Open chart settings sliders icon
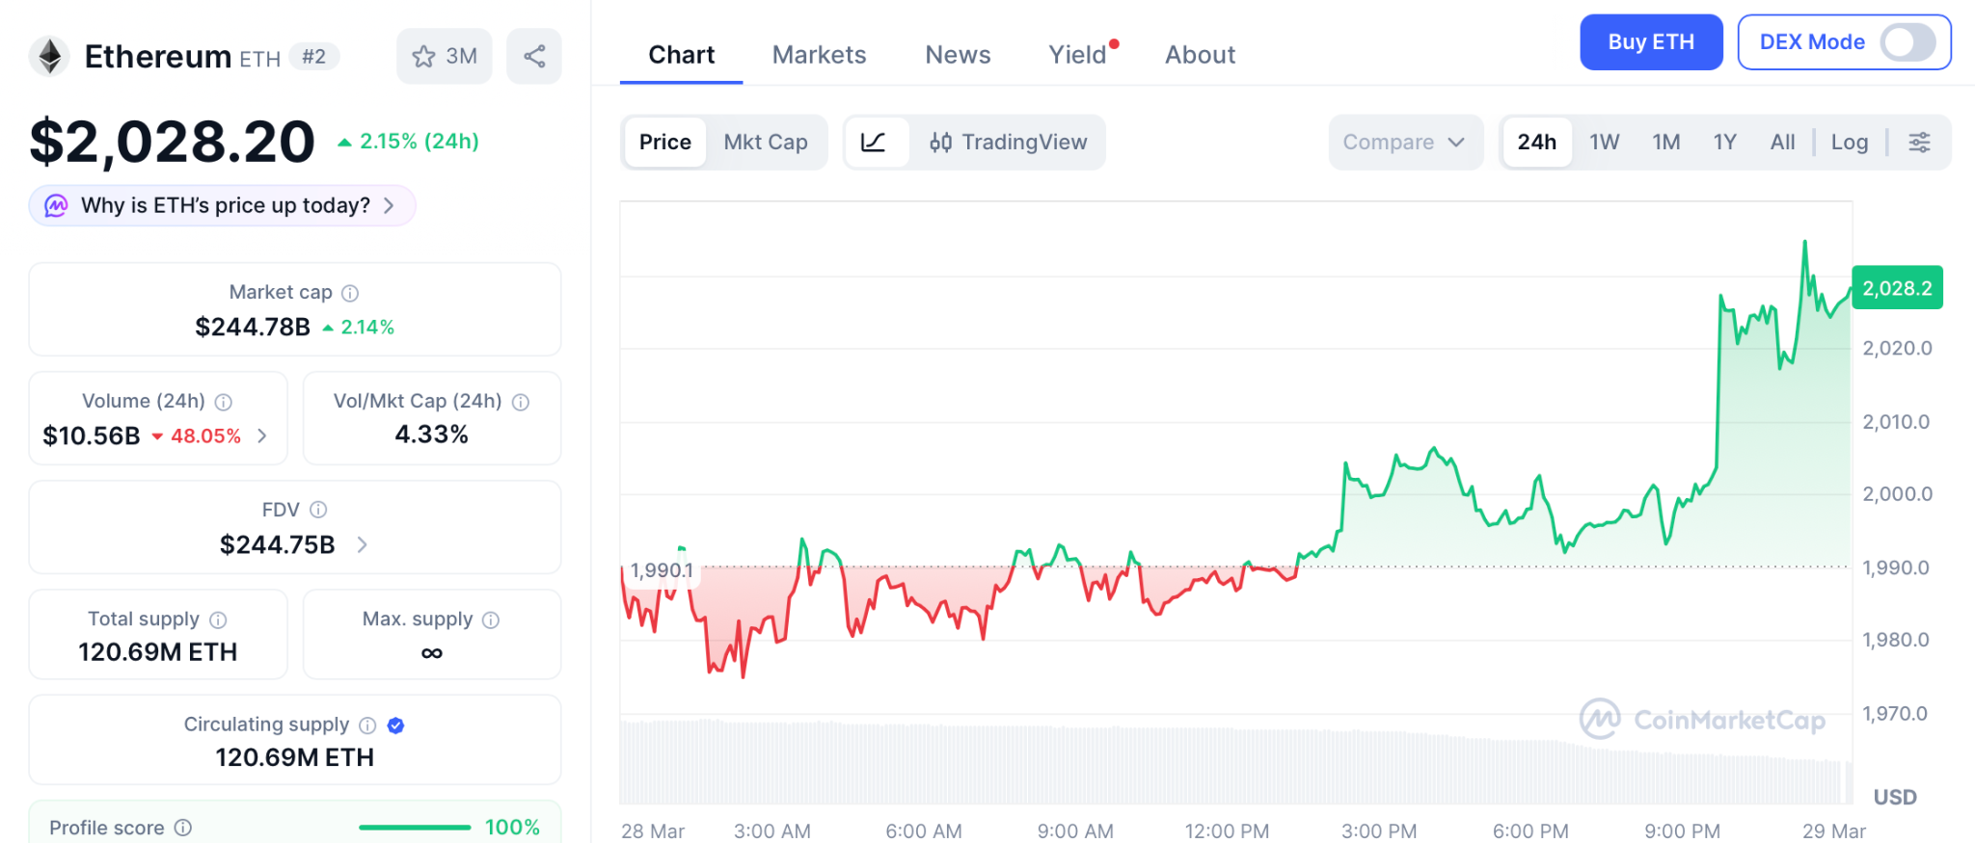 click(x=1919, y=143)
